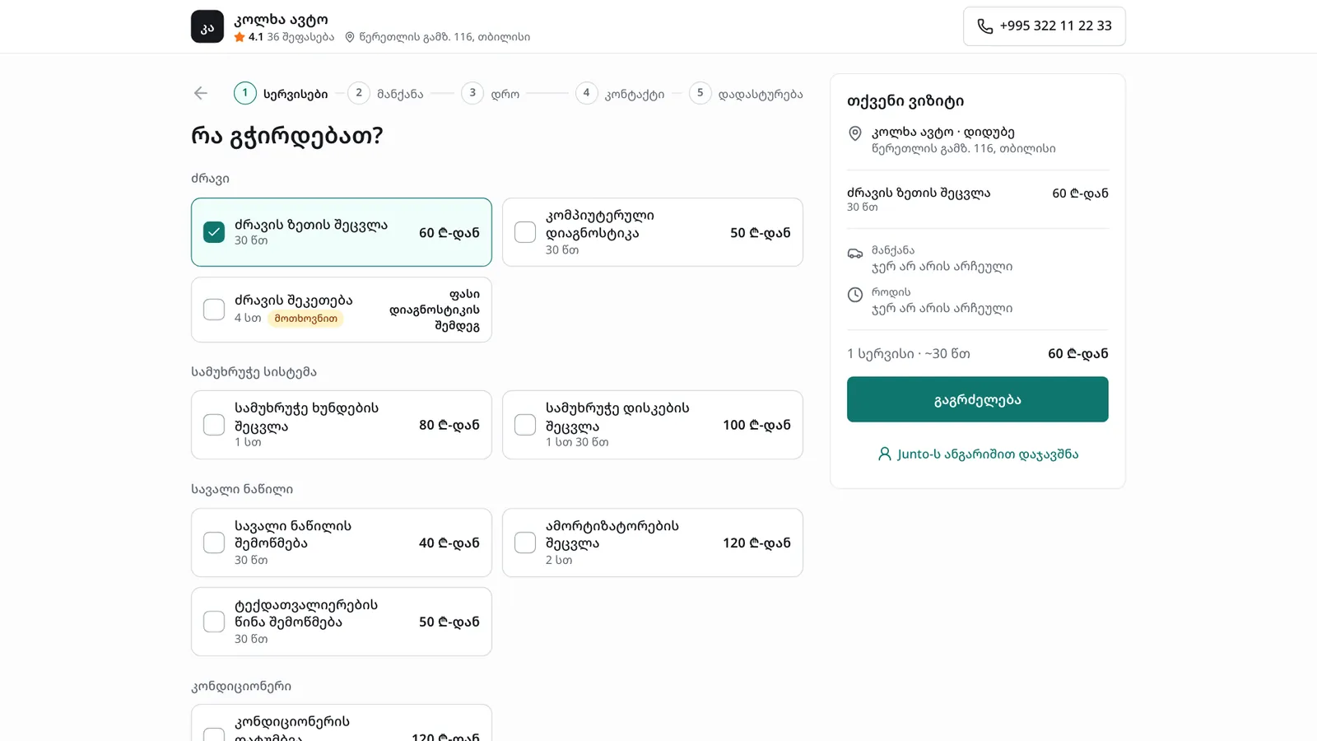Go to step 3 დრო
The width and height of the screenshot is (1317, 741).
[x=491, y=93]
